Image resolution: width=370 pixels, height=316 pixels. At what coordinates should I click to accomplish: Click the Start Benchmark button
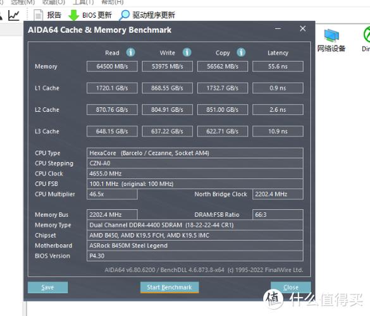(x=170, y=287)
